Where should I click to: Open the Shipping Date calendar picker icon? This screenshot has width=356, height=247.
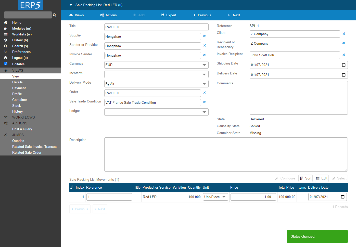pyautogui.click(x=344, y=65)
